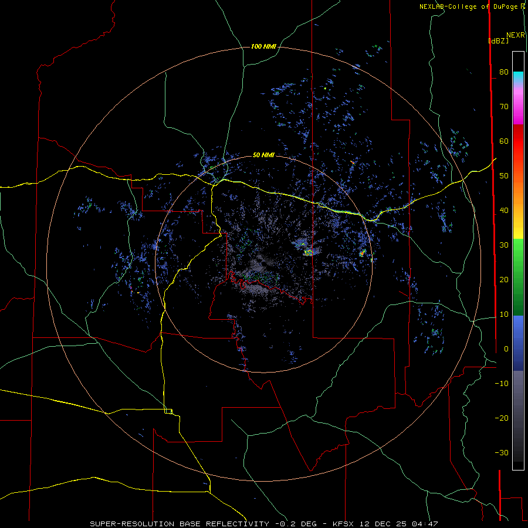The height and width of the screenshot is (528, 528).
Task: Click the 30 dBZ scale label
Action: 504,245
